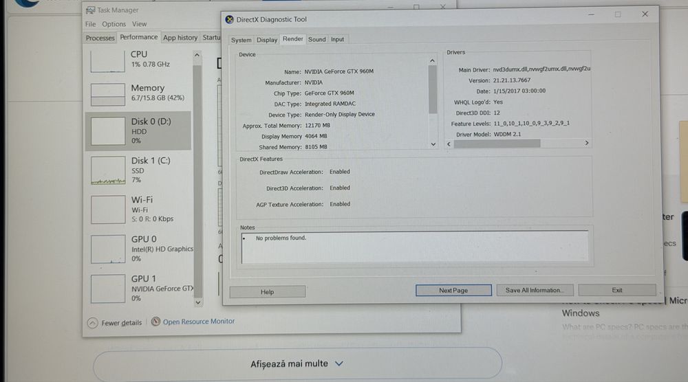Expand Afișează mai multe dropdown
The image size is (688, 382).
point(297,363)
